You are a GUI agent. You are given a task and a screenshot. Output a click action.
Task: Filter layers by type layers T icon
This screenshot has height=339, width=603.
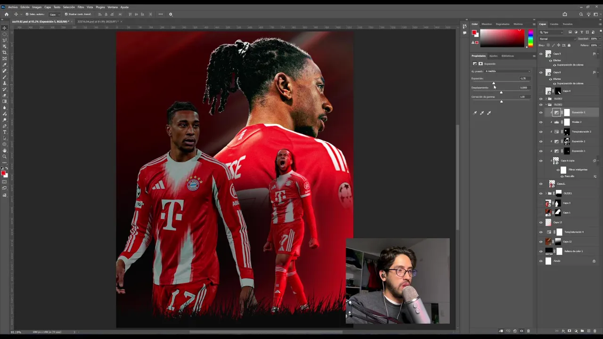582,32
